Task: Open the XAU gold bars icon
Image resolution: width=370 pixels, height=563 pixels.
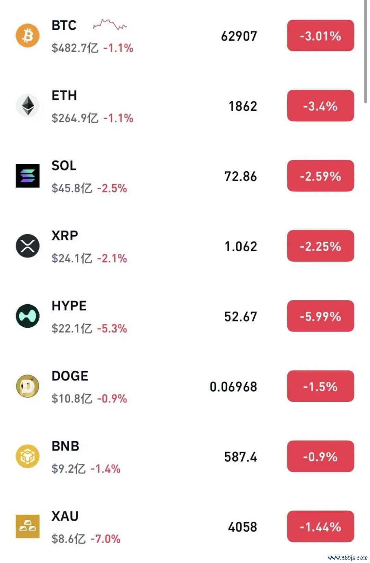Action: 28,526
